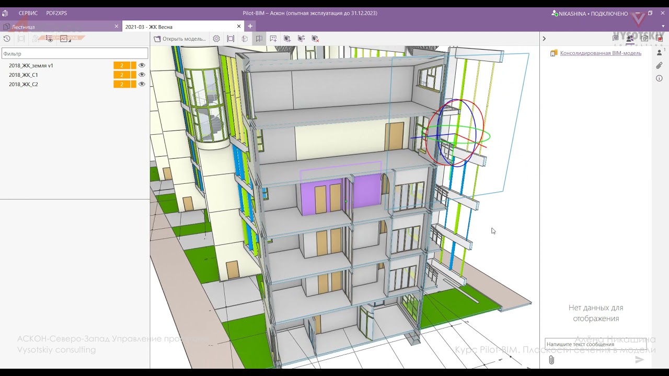Screen dimensions: 669x376
Task: Click orange swatch next to 2018_ЖК_С2
Action: (133, 85)
